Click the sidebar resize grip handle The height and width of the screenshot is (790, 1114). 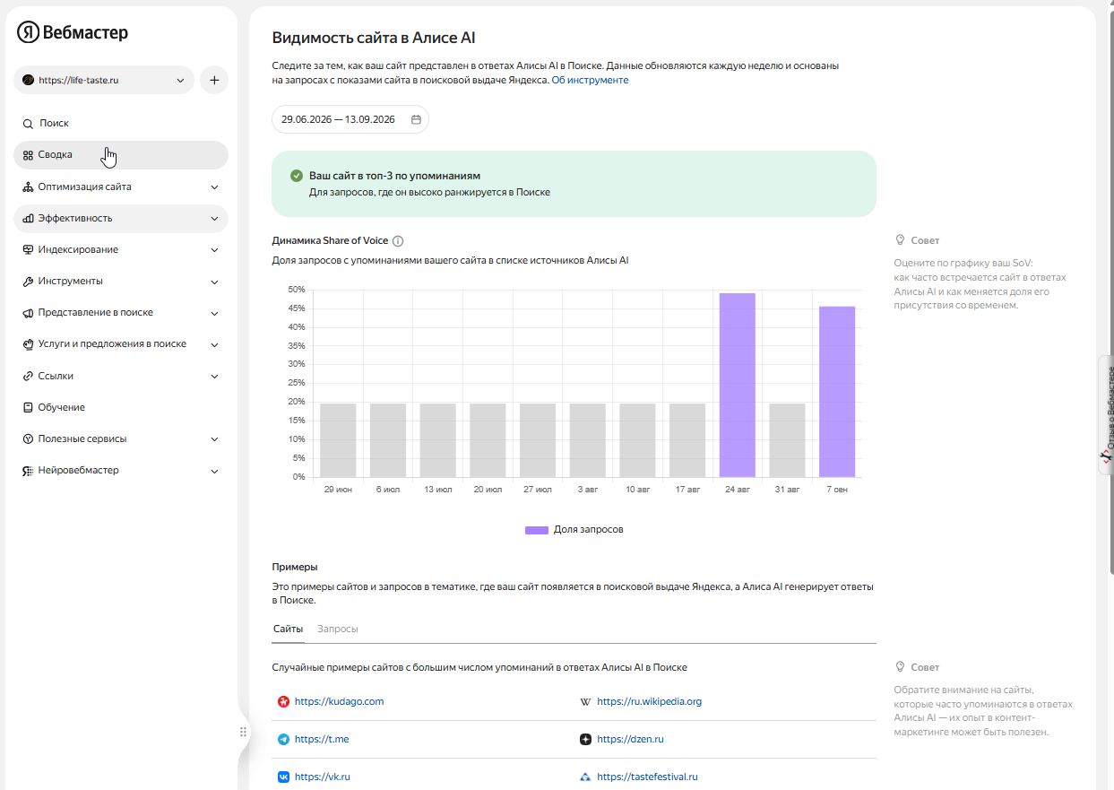(x=243, y=732)
